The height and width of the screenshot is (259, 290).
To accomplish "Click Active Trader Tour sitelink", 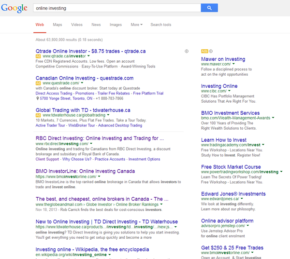I will click(50, 125).
